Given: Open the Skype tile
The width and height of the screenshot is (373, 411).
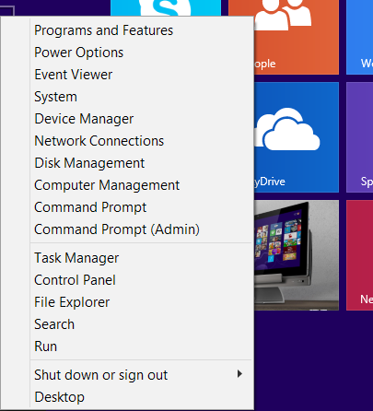Looking at the screenshot, I should 166,7.
